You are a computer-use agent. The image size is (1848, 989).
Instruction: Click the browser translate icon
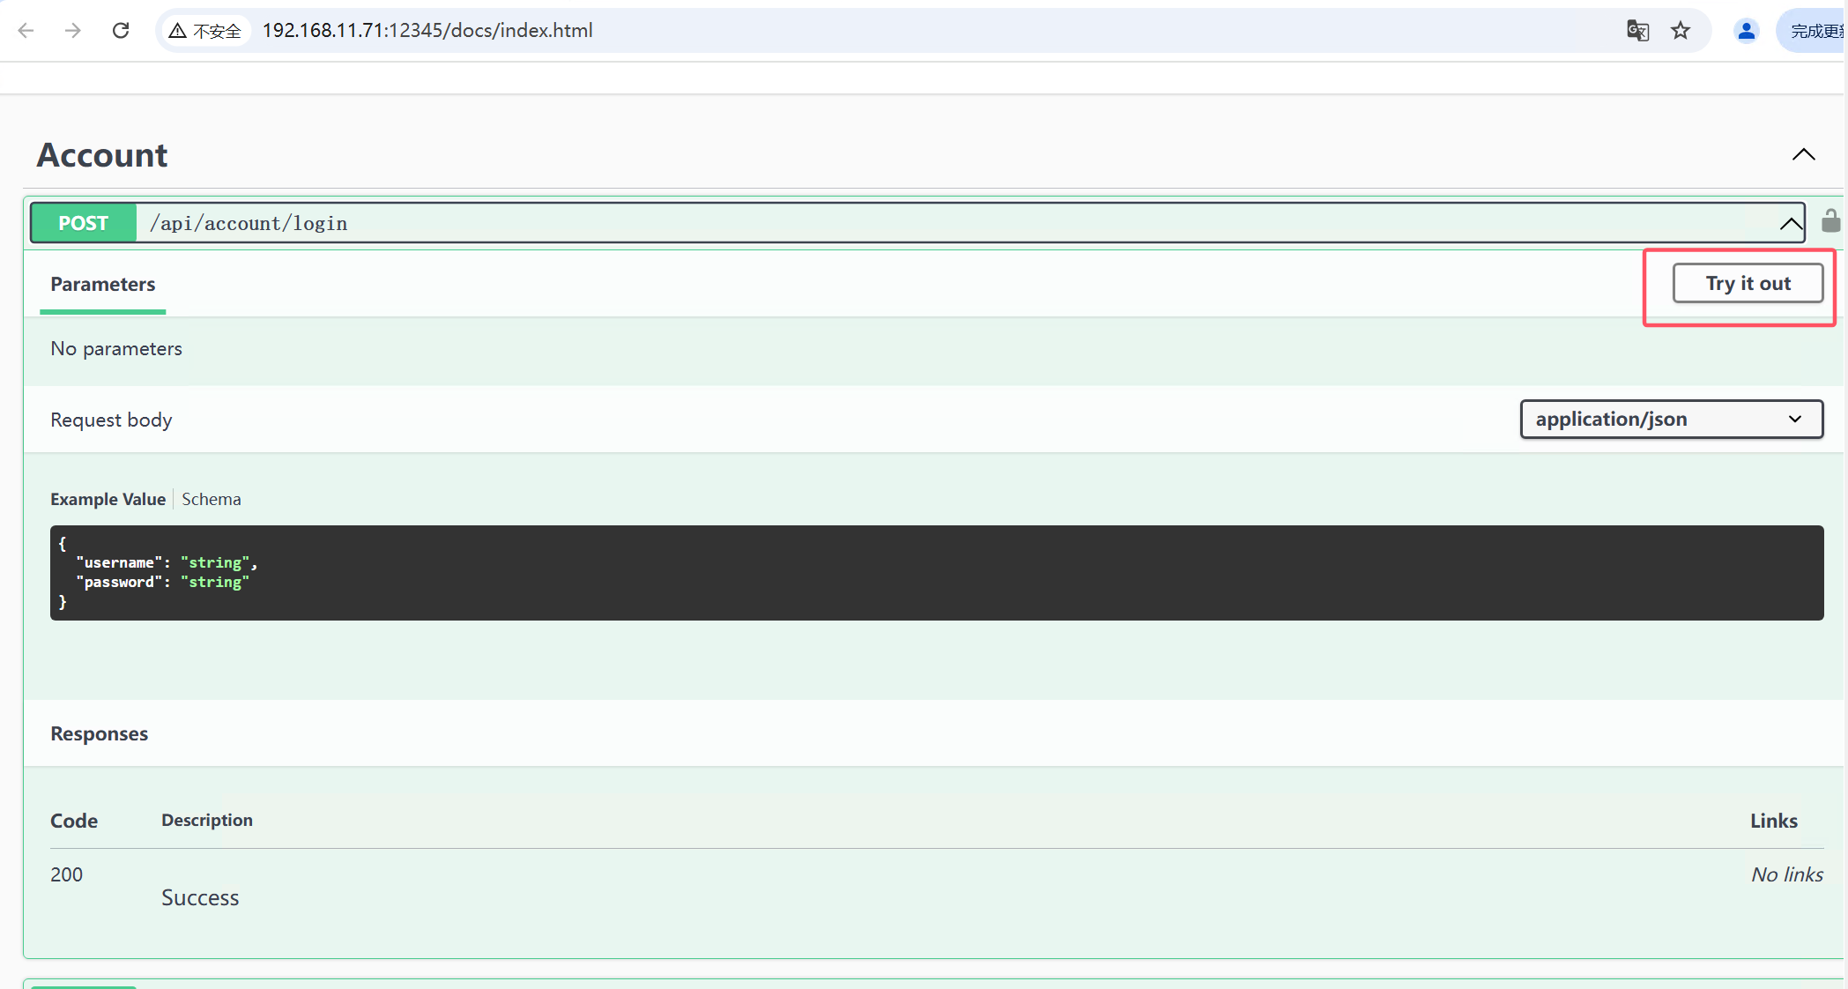tap(1636, 31)
